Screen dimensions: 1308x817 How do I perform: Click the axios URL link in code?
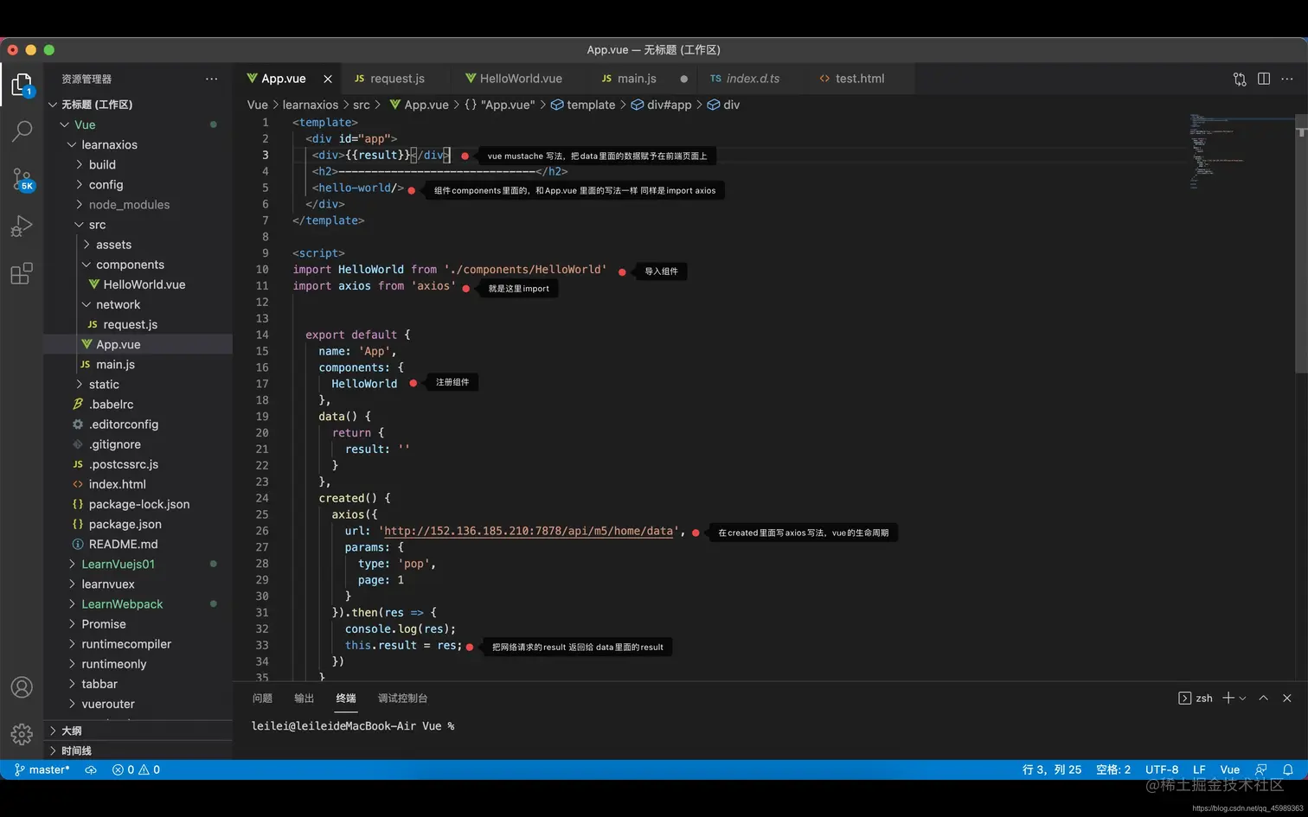tap(529, 531)
